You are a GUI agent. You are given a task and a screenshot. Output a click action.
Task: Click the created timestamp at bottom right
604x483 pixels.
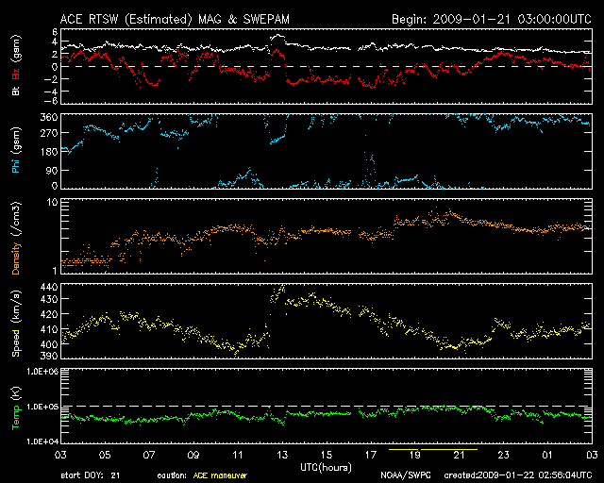(x=518, y=475)
